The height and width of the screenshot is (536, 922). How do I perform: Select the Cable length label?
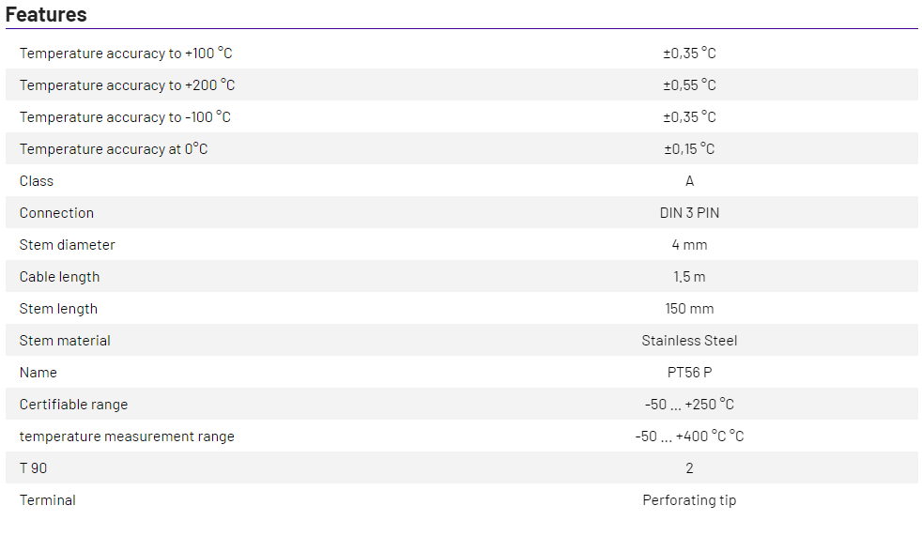pos(59,277)
